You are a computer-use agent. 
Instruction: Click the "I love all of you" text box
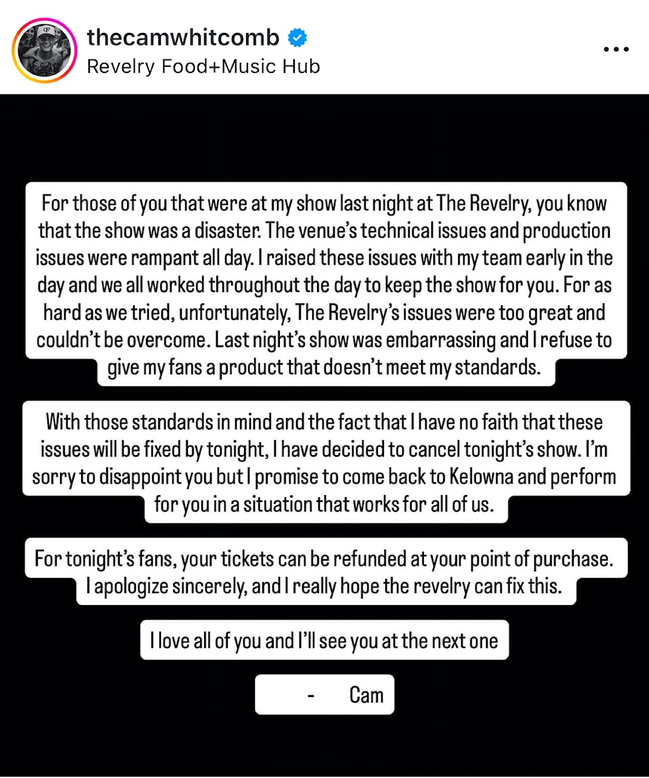point(324,640)
